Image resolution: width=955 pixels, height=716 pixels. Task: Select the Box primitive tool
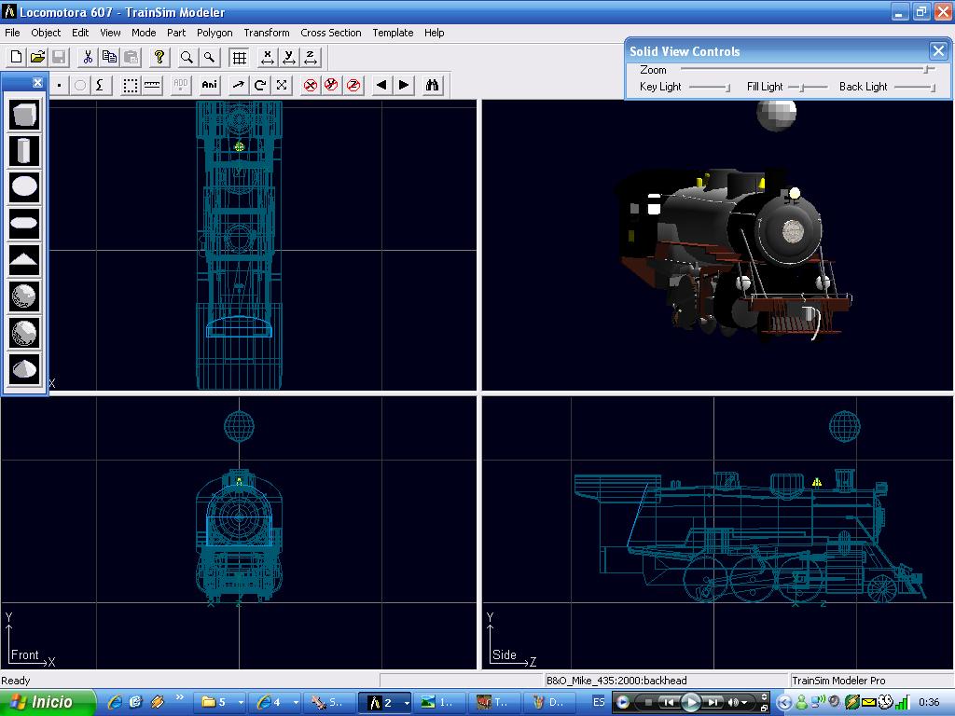(24, 115)
